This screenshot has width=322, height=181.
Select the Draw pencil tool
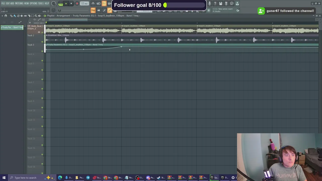tap(11, 16)
